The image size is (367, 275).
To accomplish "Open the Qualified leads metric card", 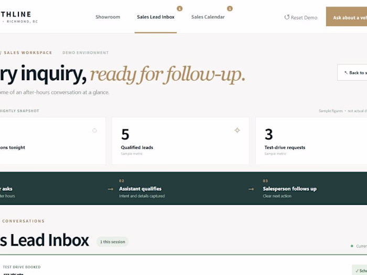I will [180, 141].
